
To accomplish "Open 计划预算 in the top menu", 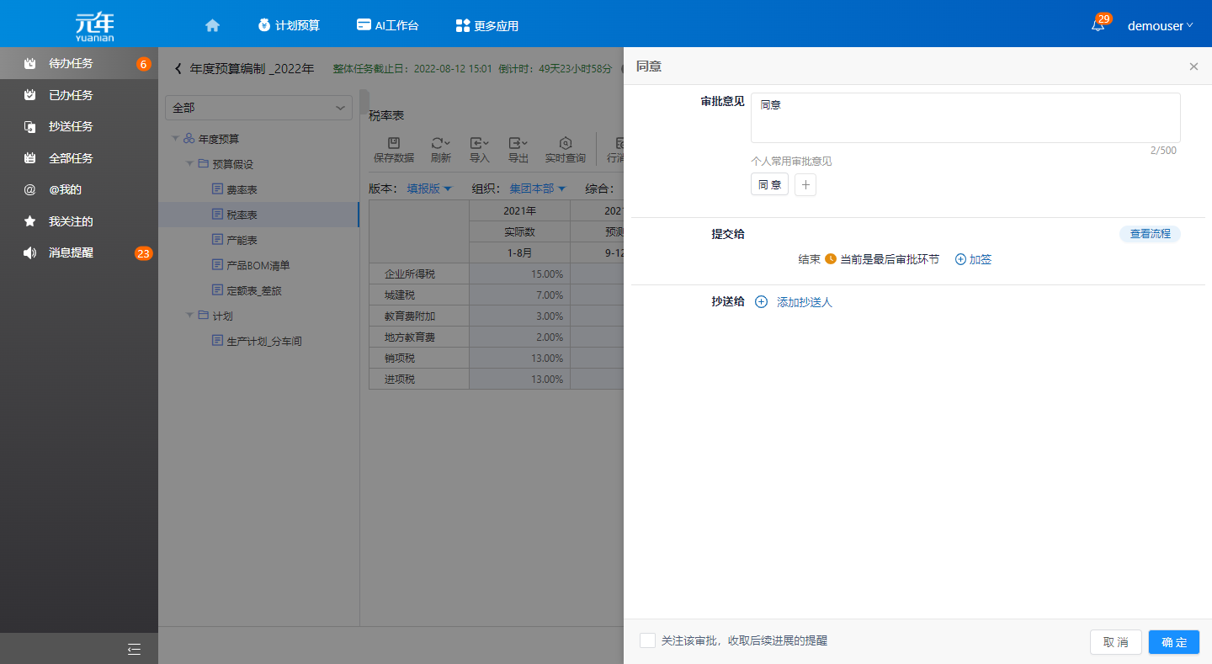I will coord(289,25).
